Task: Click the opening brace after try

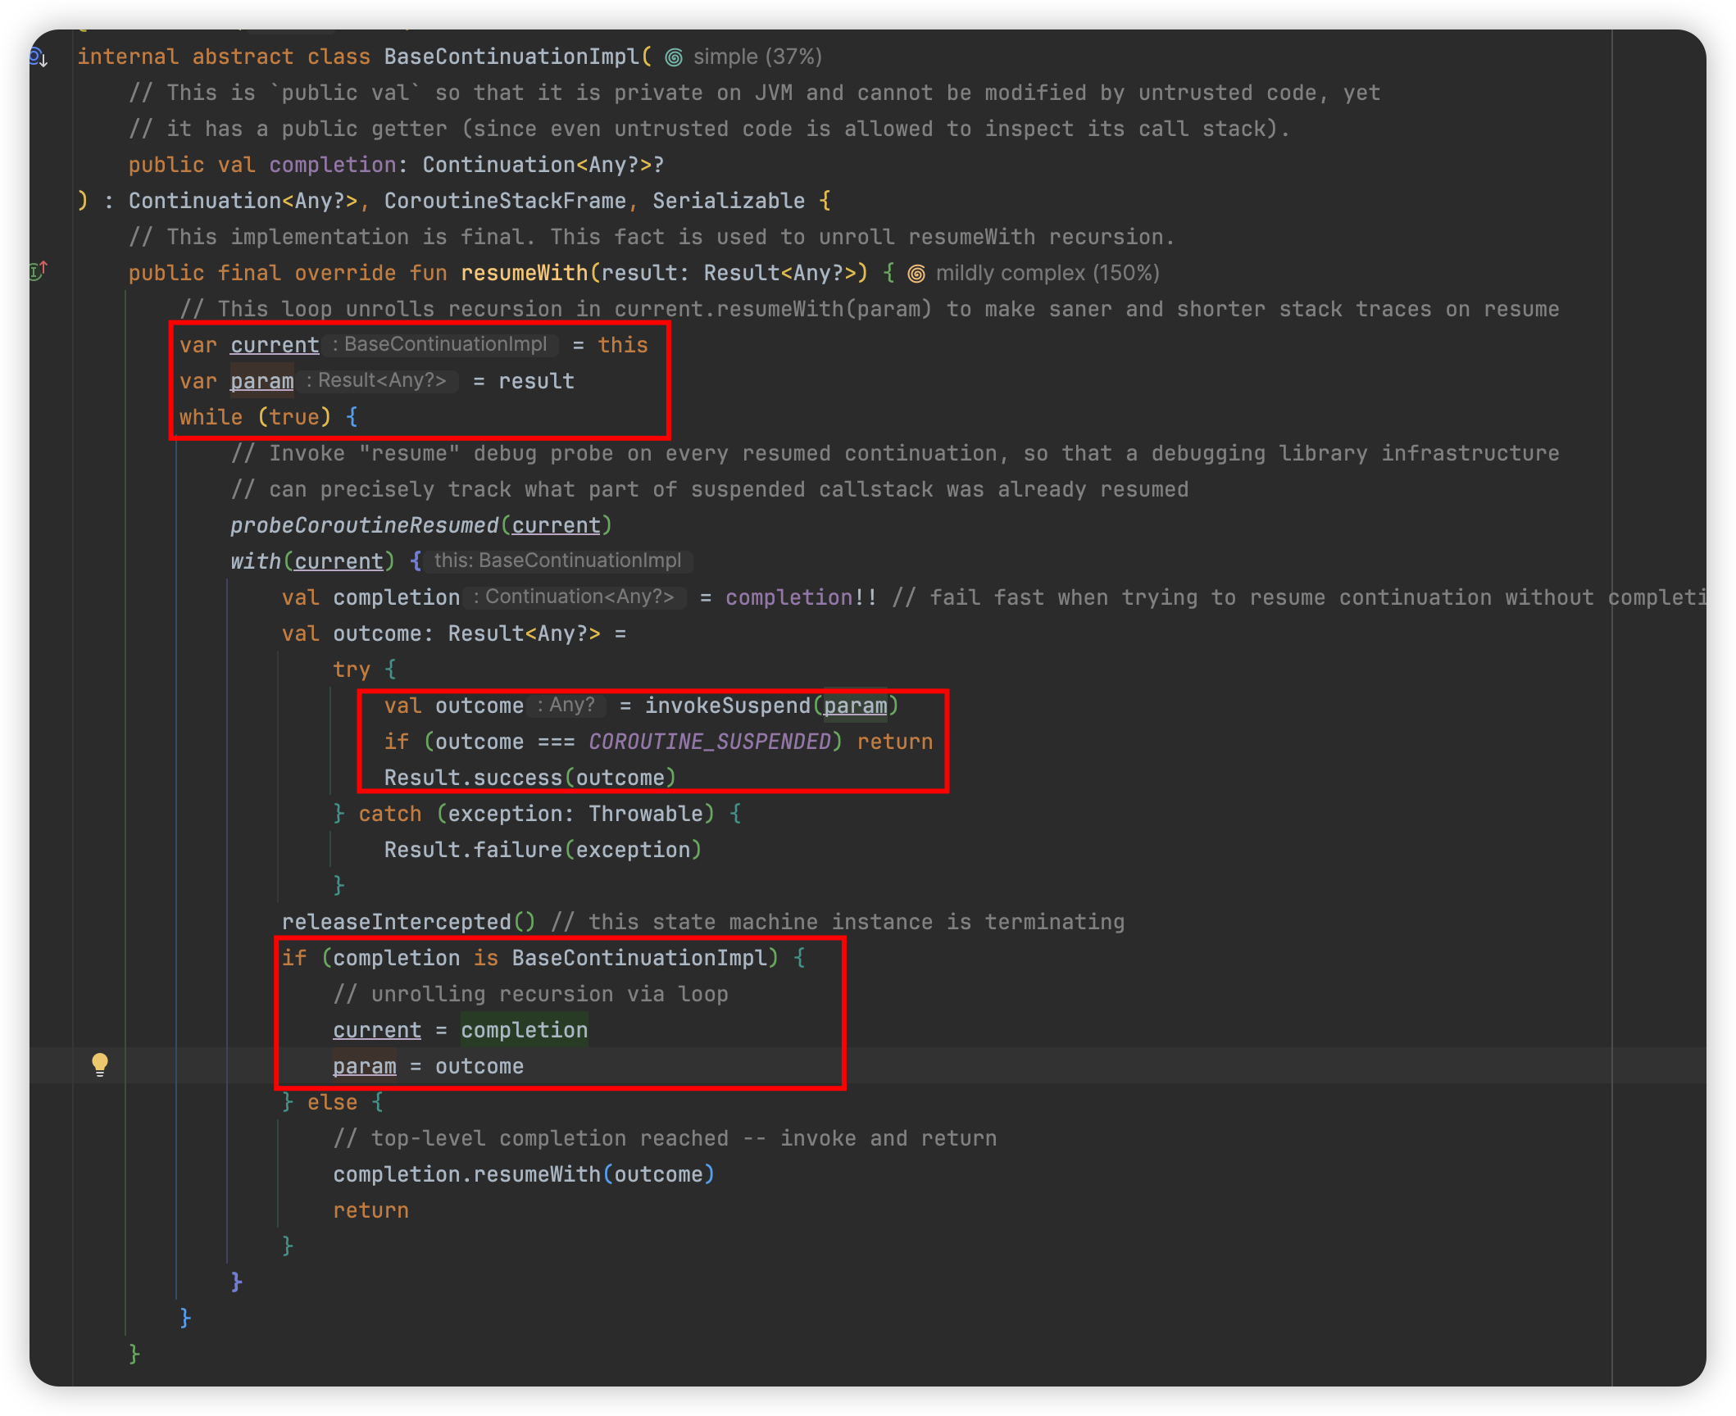Action: point(391,669)
